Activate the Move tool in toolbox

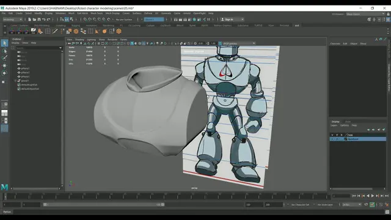tap(4, 65)
